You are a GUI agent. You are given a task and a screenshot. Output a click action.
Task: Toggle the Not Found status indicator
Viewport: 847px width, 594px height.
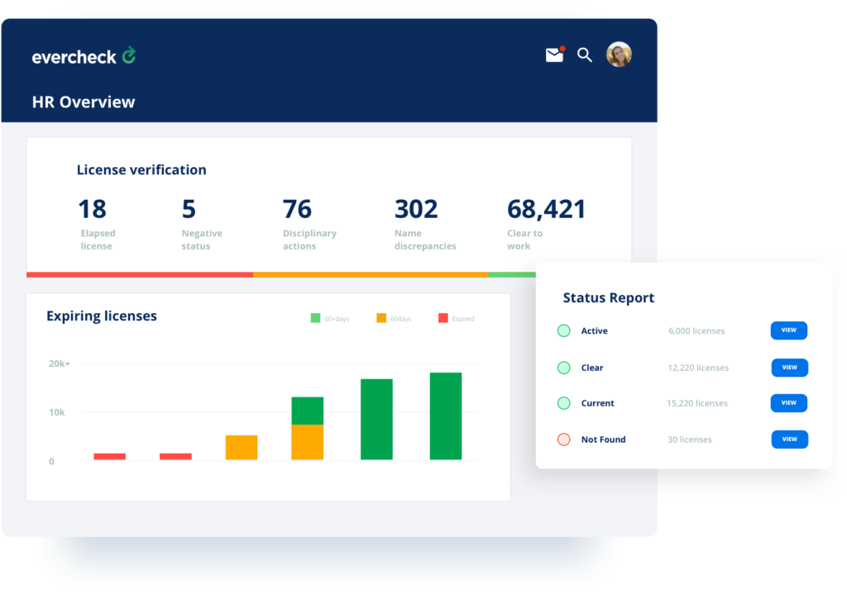coord(562,439)
